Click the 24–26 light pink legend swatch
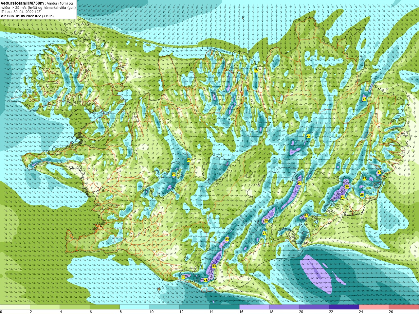The height and width of the screenshot is (314, 419). click(x=374, y=307)
